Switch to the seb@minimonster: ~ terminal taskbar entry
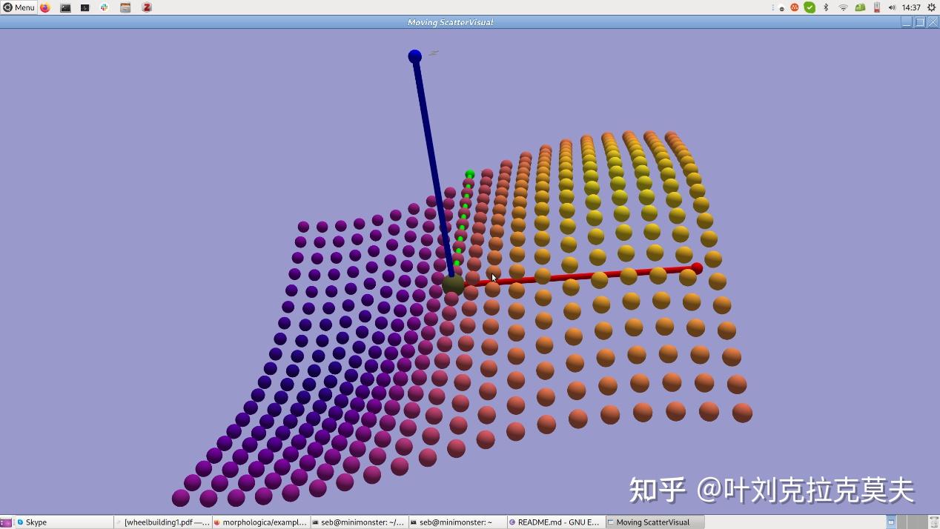Viewport: 940px width, 529px height. pos(457,522)
